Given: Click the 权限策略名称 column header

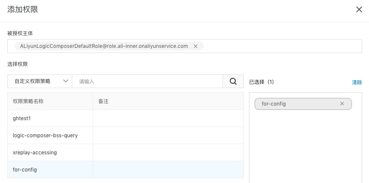Looking at the screenshot, I should 50,101.
